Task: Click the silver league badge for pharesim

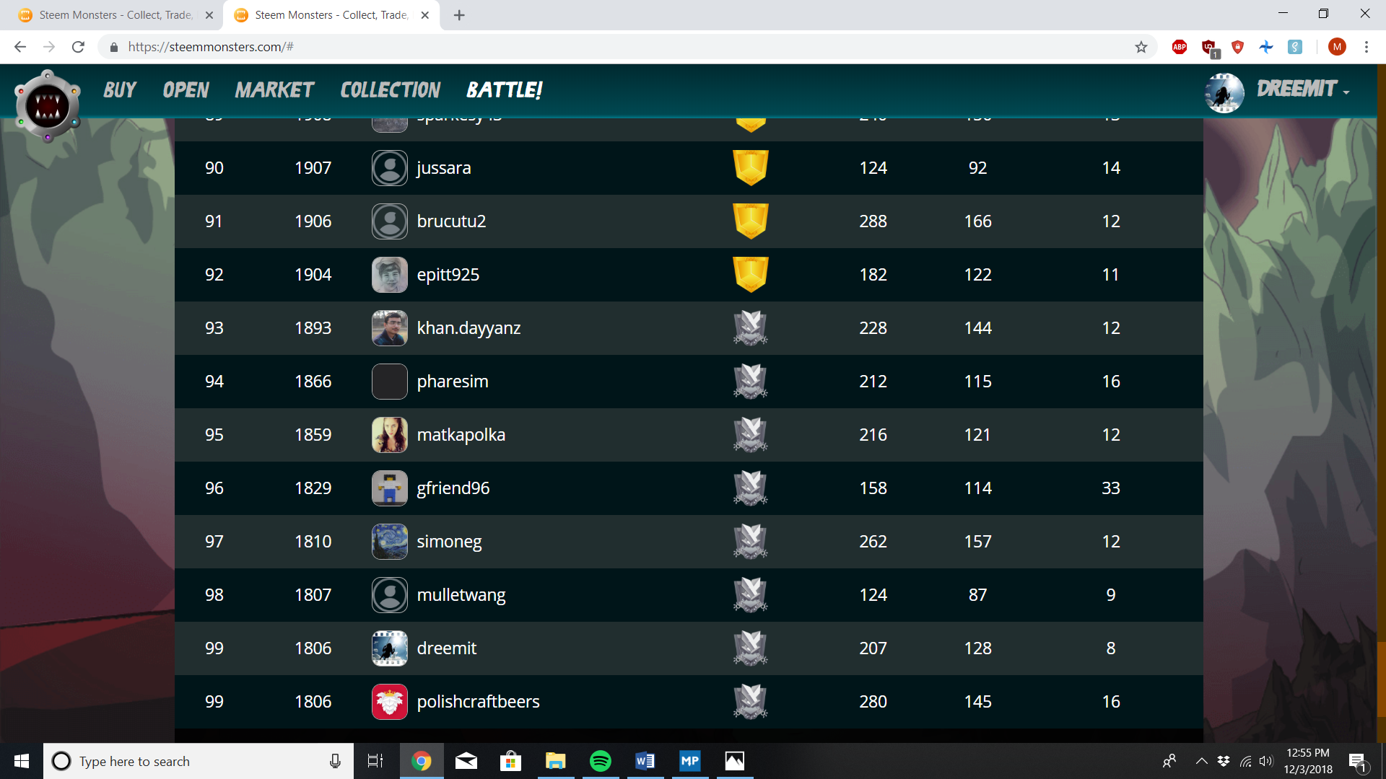Action: 751,382
